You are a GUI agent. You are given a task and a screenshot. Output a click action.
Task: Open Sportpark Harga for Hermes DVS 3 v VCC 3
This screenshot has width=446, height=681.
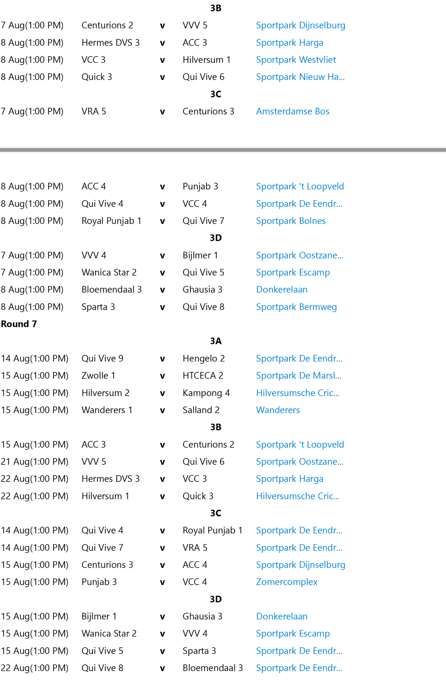coord(290,479)
